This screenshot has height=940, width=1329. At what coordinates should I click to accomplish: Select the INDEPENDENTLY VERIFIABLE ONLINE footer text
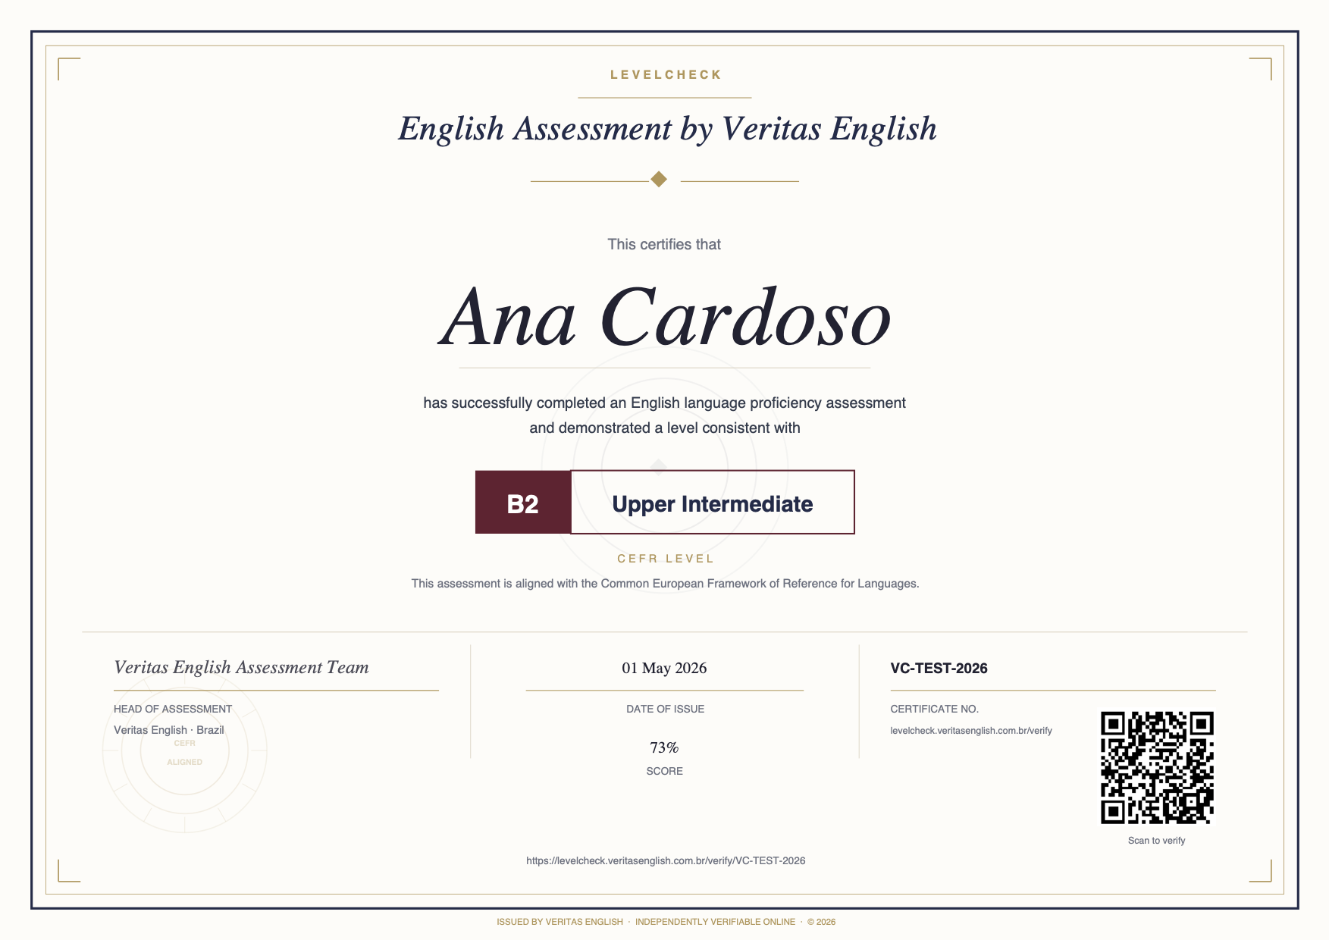[715, 922]
